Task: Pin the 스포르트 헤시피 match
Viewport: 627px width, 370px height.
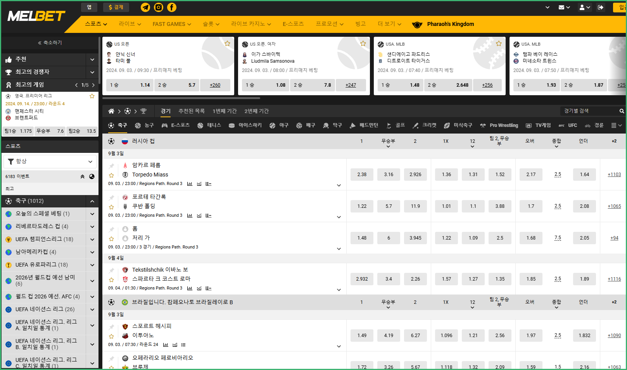Action: tap(111, 327)
